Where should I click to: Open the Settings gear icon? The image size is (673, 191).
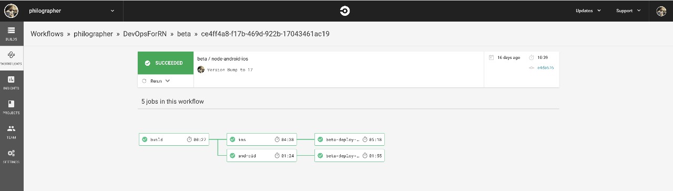tap(11, 156)
